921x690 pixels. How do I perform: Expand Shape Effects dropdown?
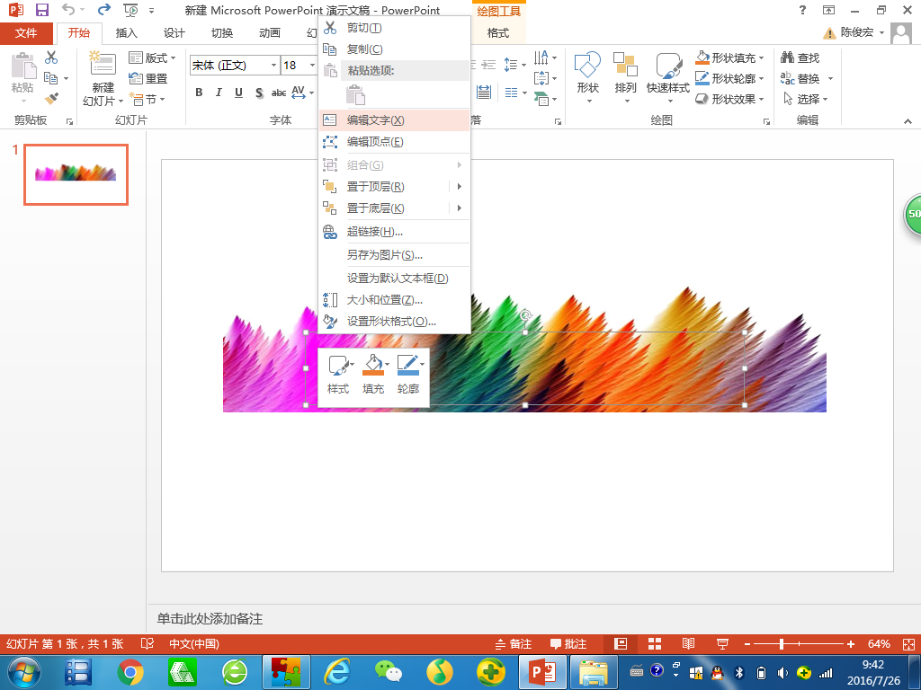[761, 99]
